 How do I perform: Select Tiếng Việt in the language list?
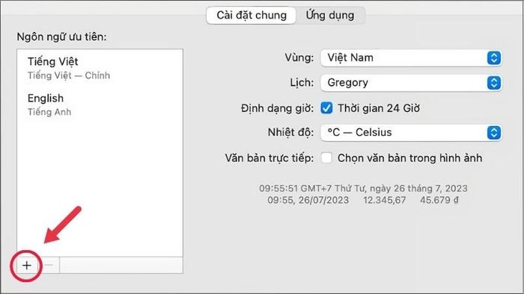[x=100, y=68]
